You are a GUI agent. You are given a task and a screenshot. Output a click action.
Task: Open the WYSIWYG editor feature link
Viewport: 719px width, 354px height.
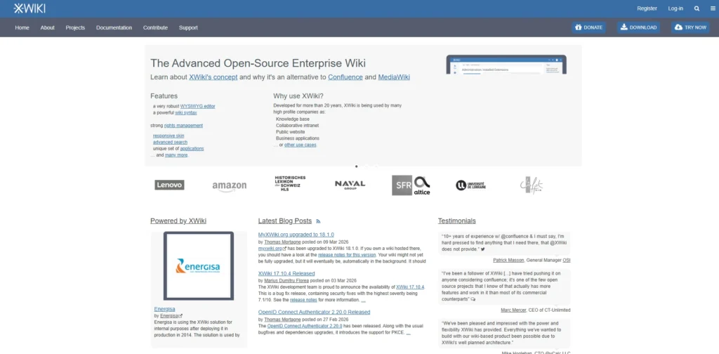click(197, 106)
